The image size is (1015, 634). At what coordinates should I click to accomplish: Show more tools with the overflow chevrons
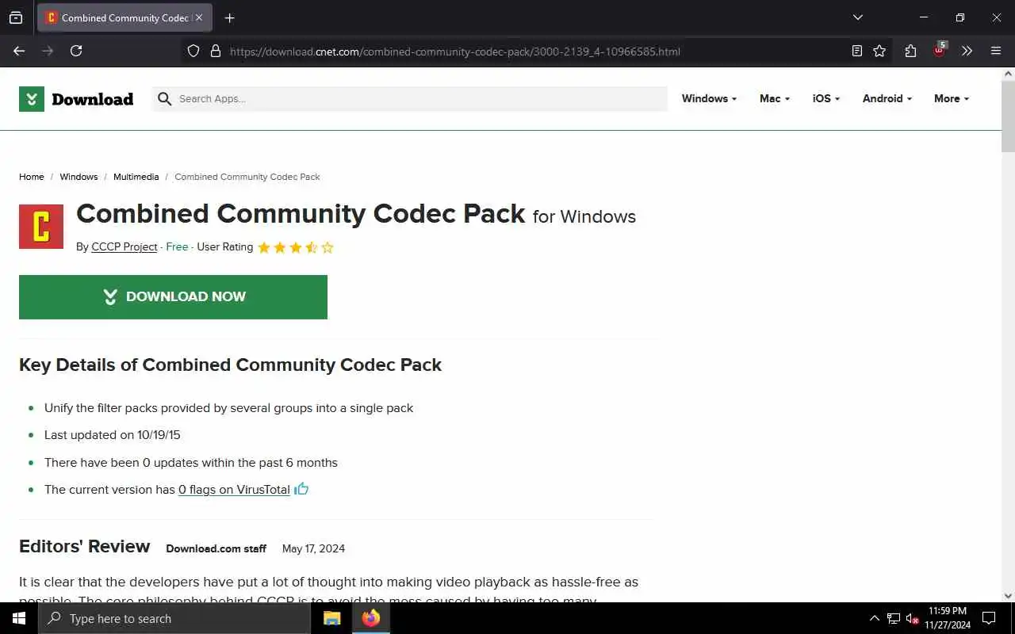(x=967, y=51)
